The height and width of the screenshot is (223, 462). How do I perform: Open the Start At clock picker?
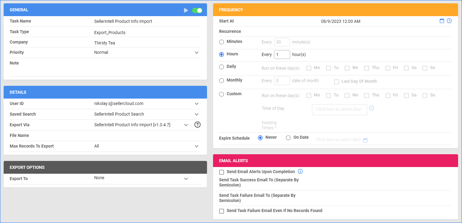click(449, 21)
